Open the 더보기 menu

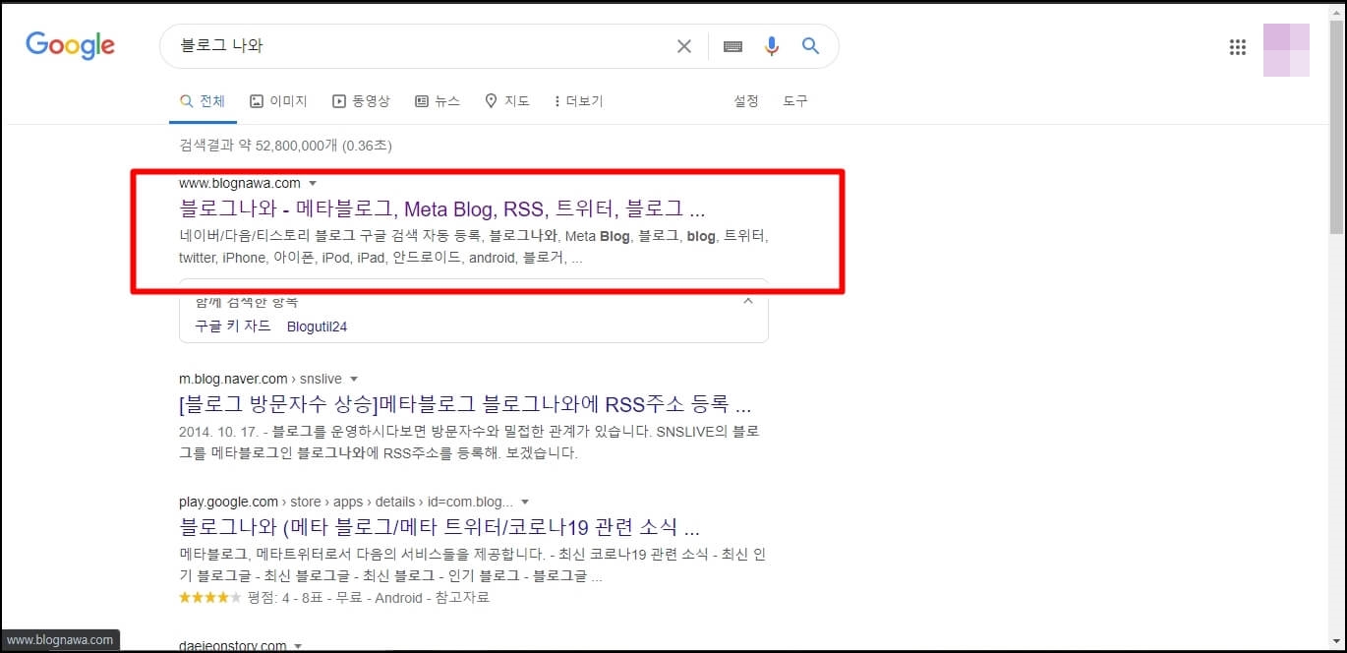(x=578, y=101)
